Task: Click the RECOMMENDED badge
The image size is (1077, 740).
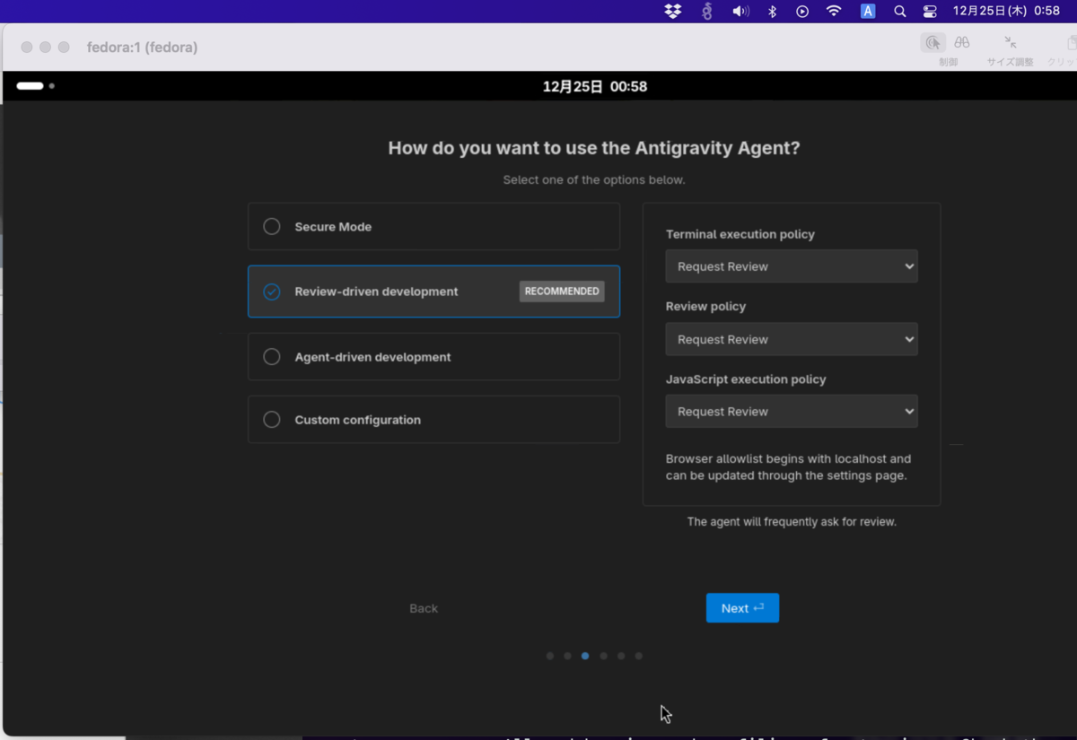Action: pyautogui.click(x=562, y=292)
